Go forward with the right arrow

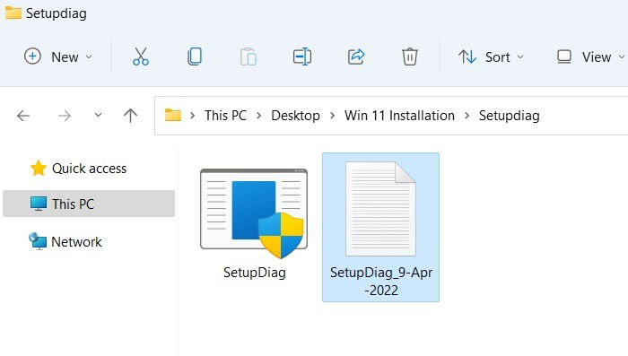coord(64,116)
